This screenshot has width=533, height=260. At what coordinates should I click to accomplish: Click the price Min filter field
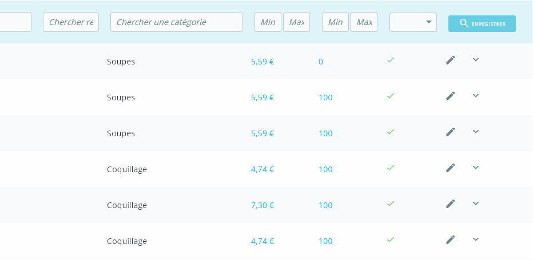[x=268, y=22]
